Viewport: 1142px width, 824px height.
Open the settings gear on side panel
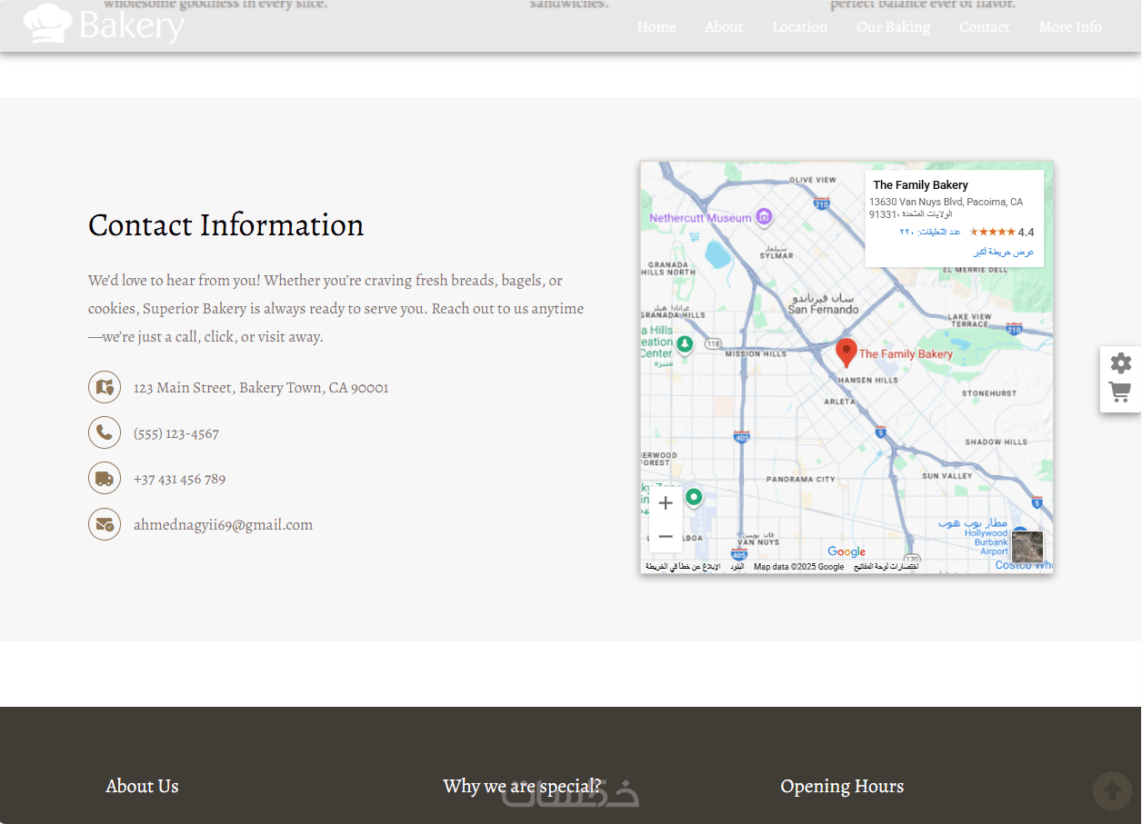tap(1121, 362)
